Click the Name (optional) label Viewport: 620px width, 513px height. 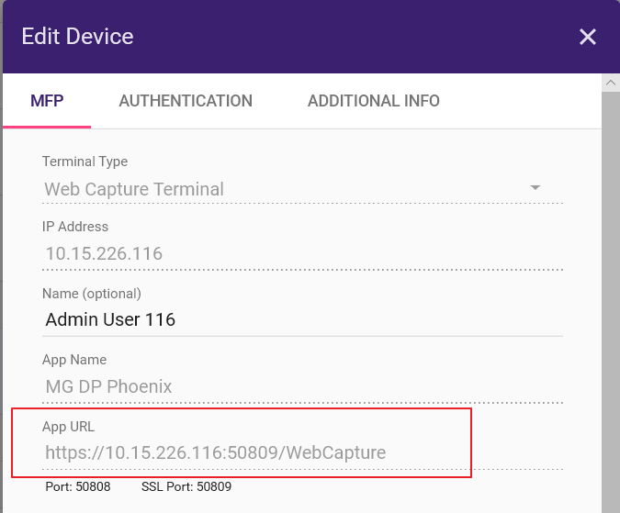tap(92, 294)
